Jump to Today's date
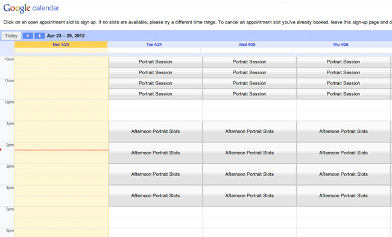This screenshot has height=237, width=392. 11,36
